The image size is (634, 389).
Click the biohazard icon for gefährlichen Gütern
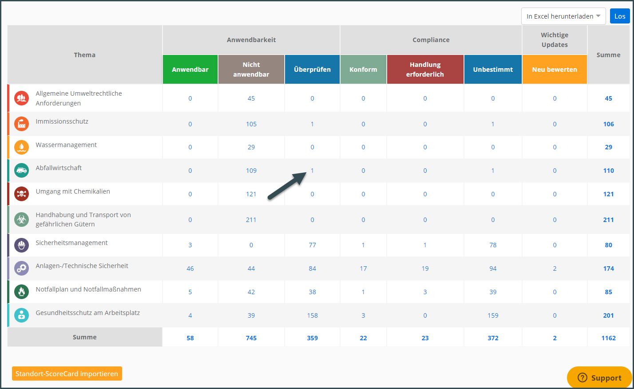pos(21,219)
